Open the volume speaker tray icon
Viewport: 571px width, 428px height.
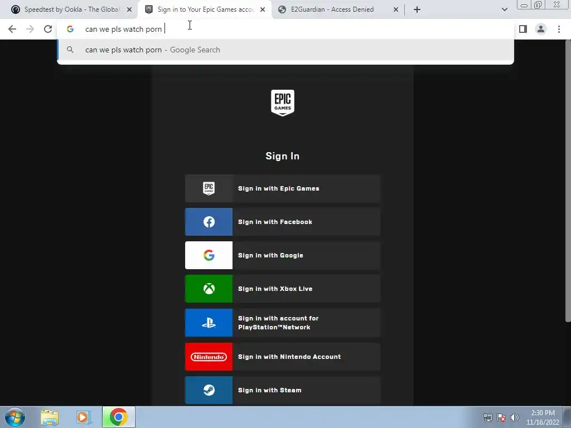coord(515,417)
